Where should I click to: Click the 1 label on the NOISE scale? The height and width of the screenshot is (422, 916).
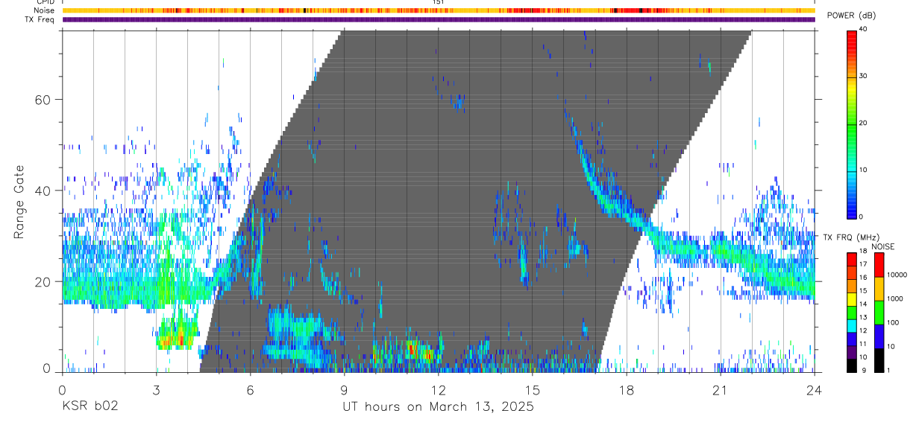pos(889,370)
